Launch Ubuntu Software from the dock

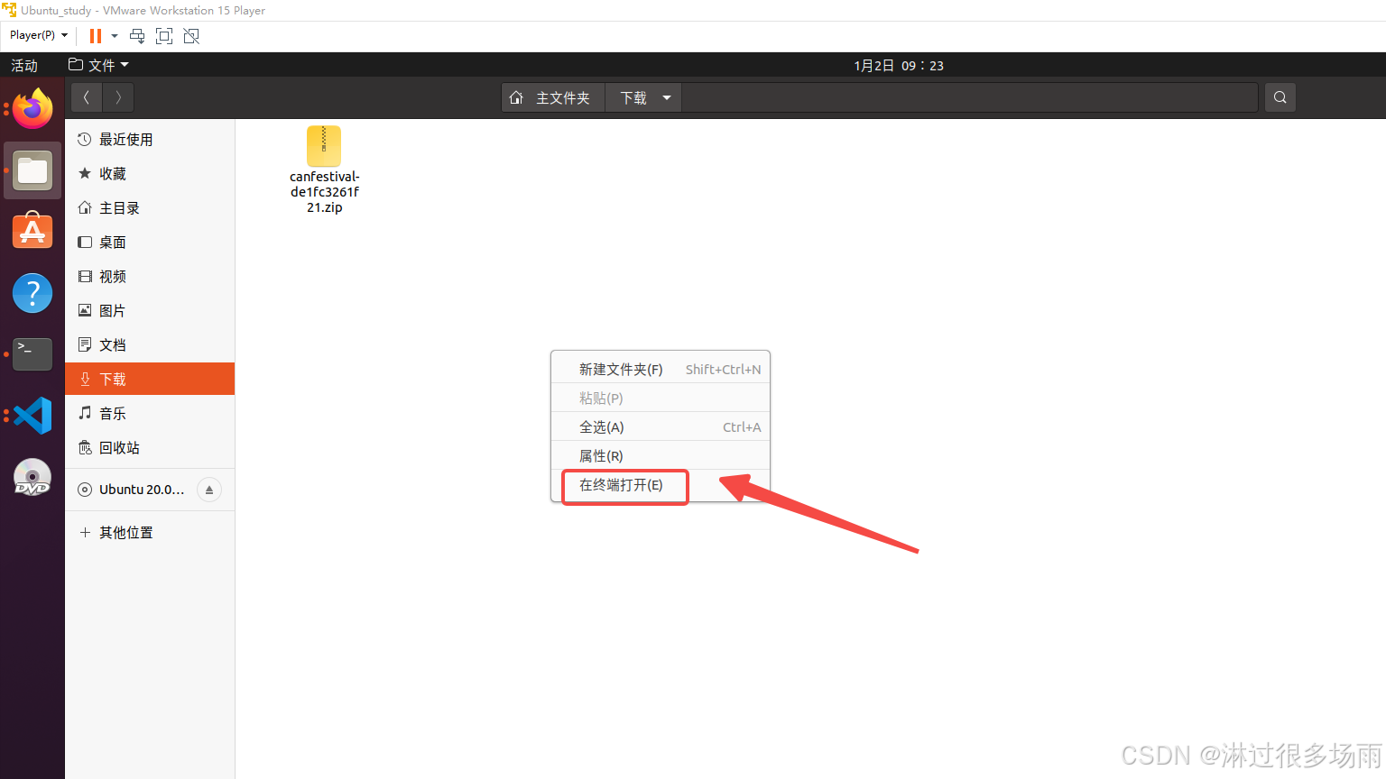(x=32, y=231)
